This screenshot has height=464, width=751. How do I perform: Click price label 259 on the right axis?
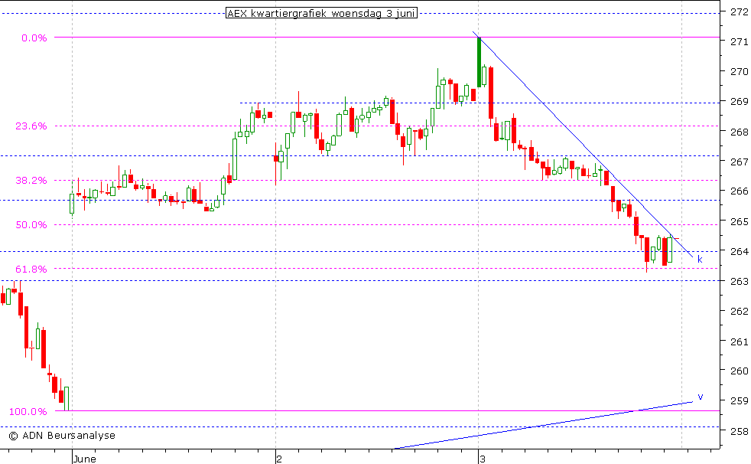740,400
